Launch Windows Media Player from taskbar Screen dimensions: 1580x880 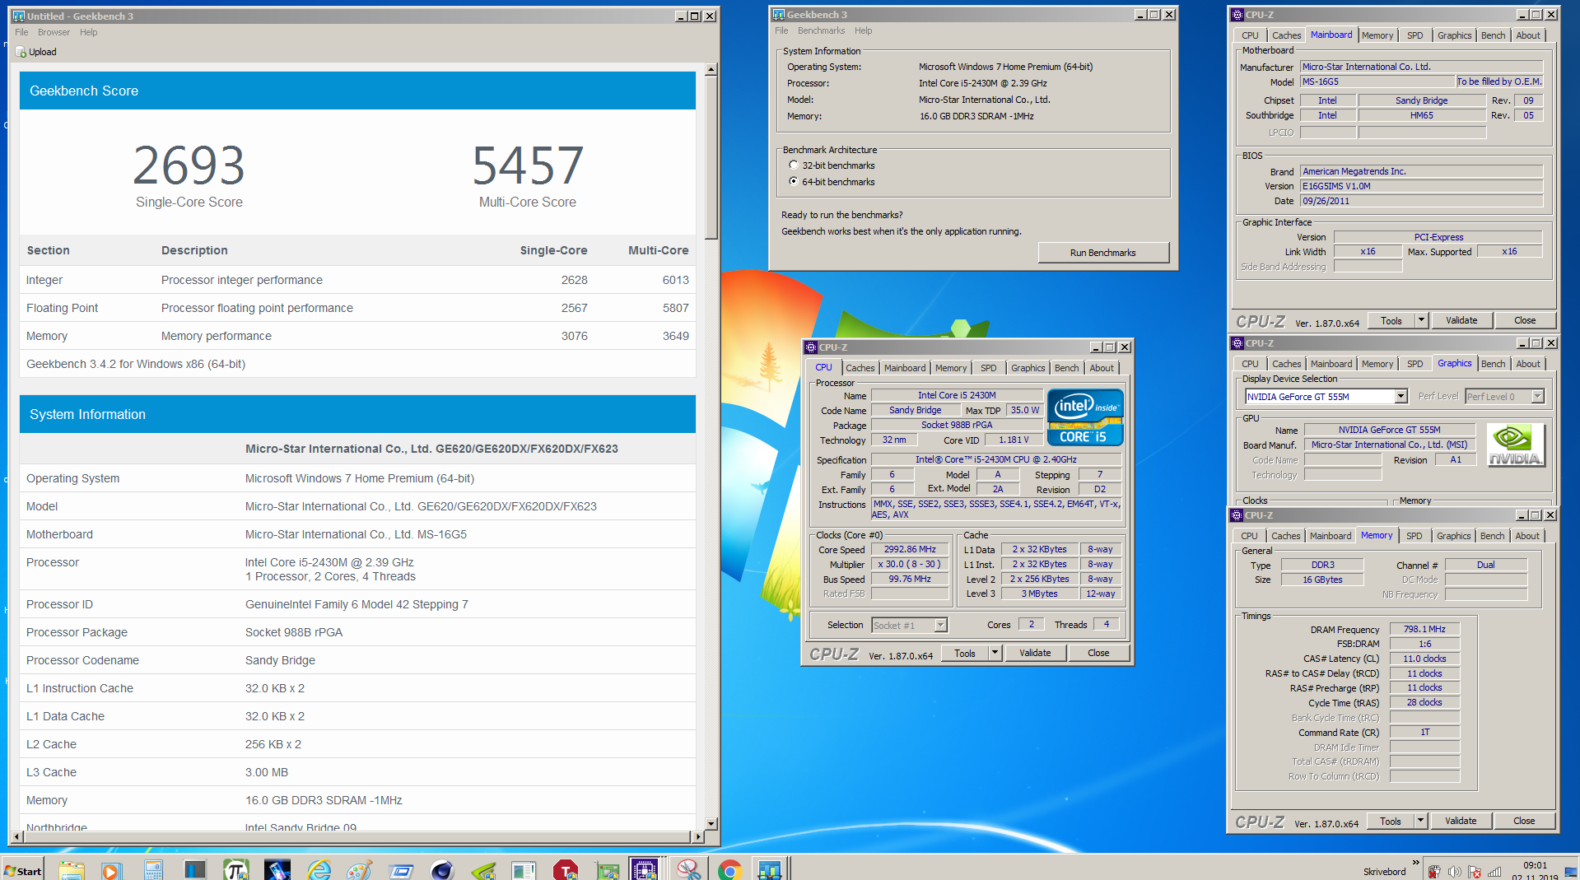pyautogui.click(x=111, y=870)
